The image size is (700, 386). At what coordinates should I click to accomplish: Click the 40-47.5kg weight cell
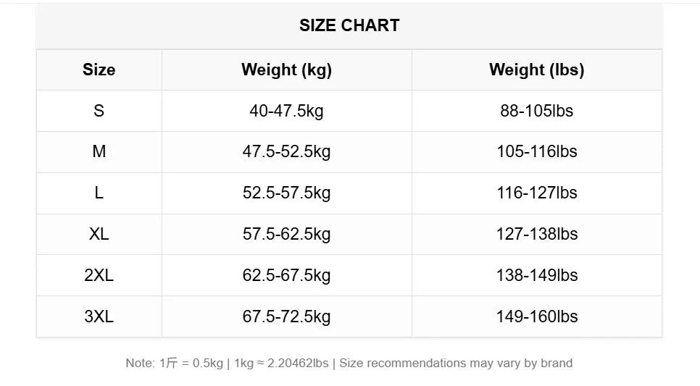[x=286, y=111]
